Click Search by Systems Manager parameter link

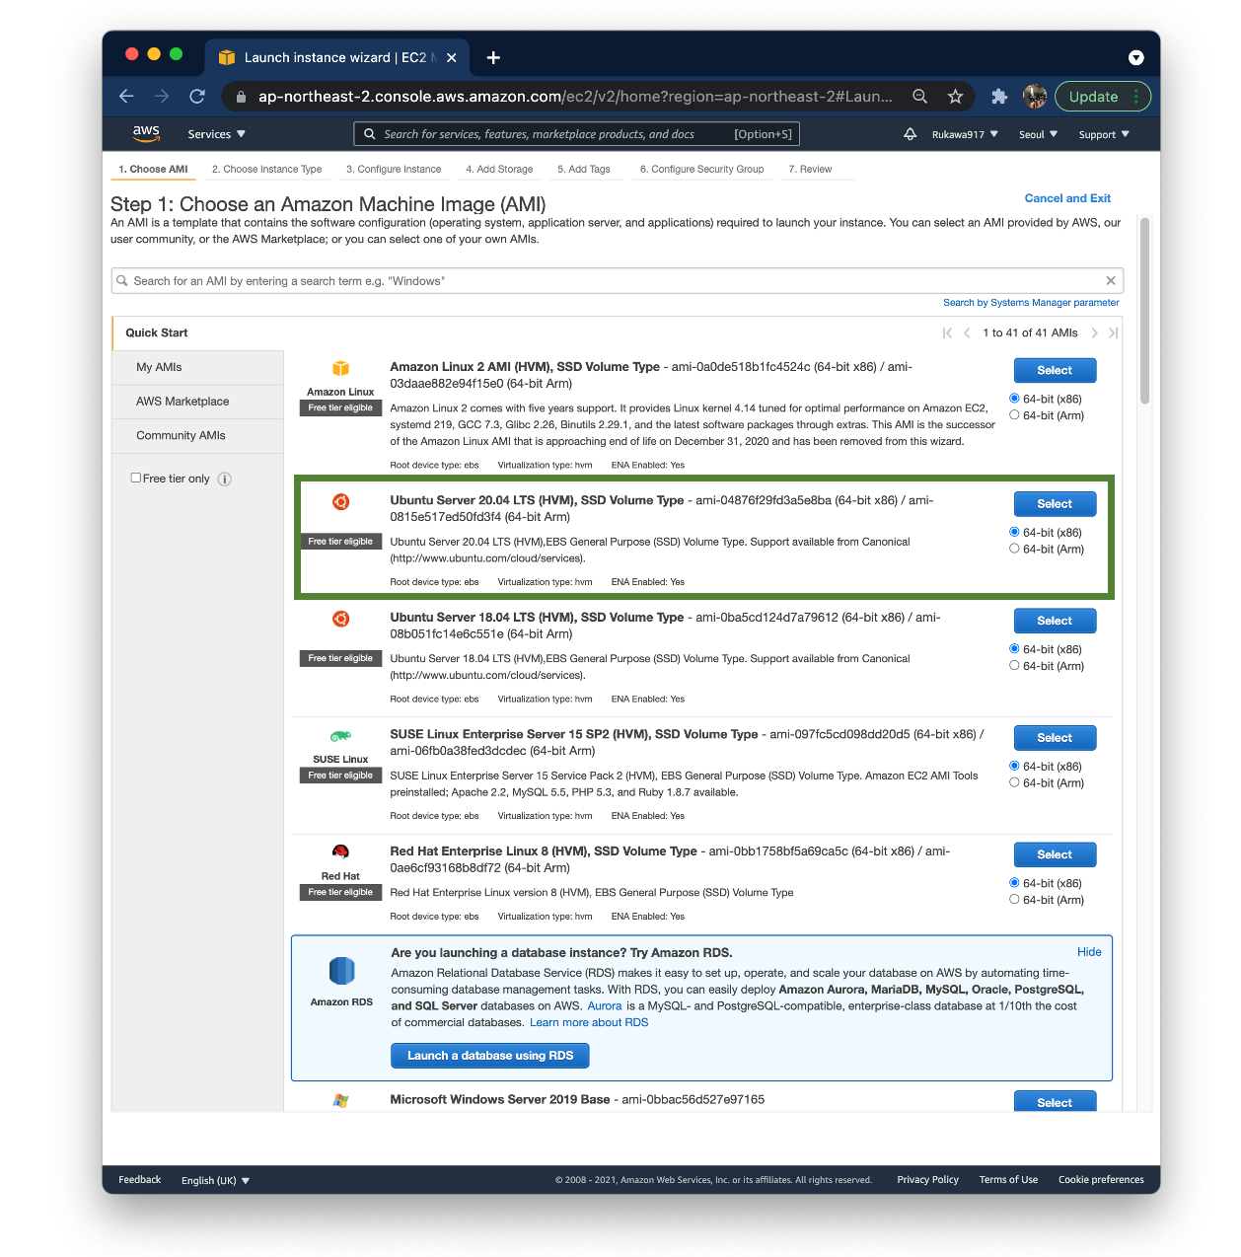click(x=1031, y=303)
